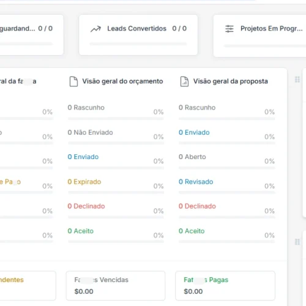Click the chart document icon beside Visão geral da proposta
This screenshot has width=306, height=306.
[x=184, y=81]
